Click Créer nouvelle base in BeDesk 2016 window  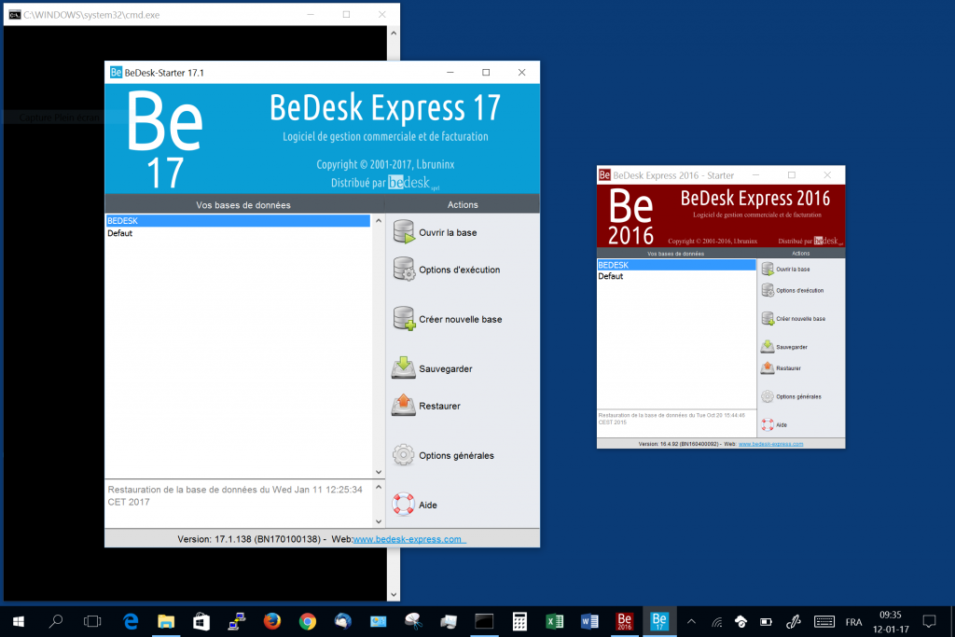point(794,319)
